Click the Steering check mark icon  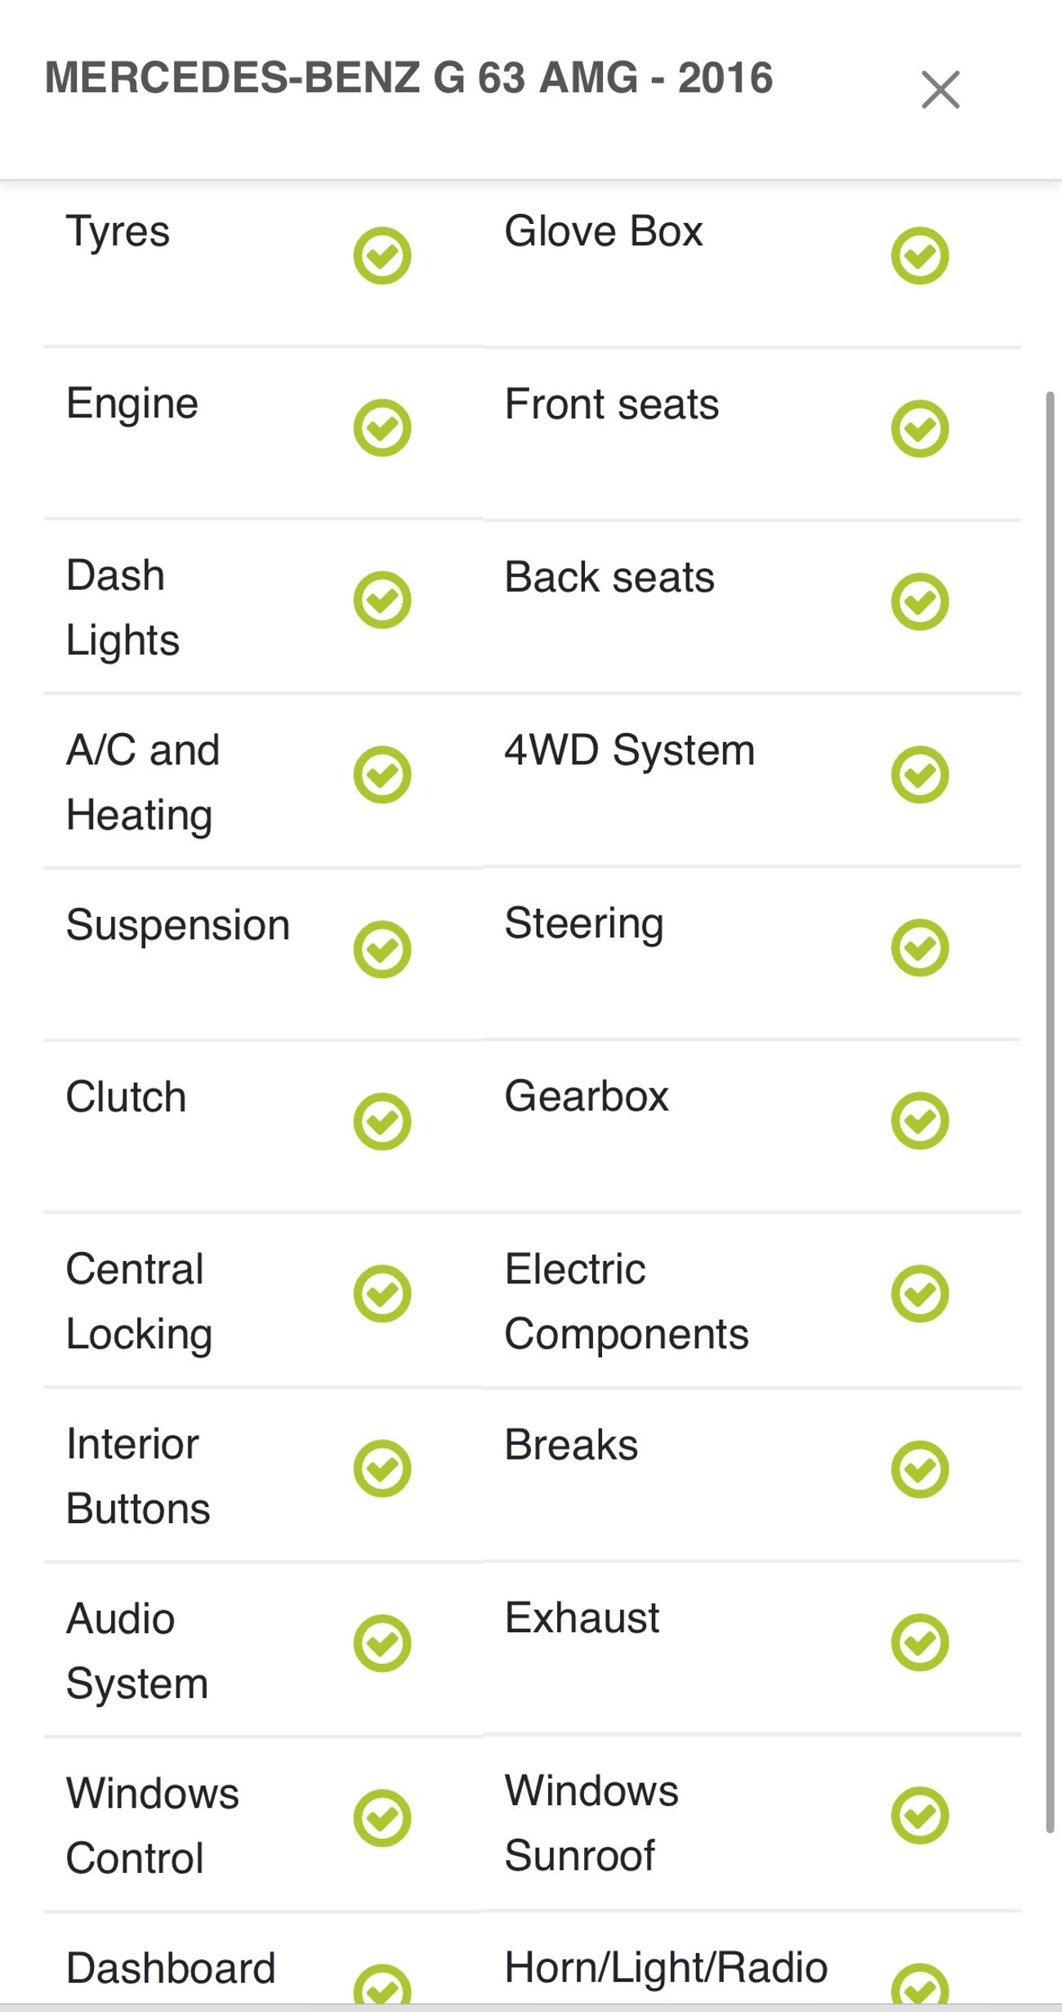tap(919, 948)
